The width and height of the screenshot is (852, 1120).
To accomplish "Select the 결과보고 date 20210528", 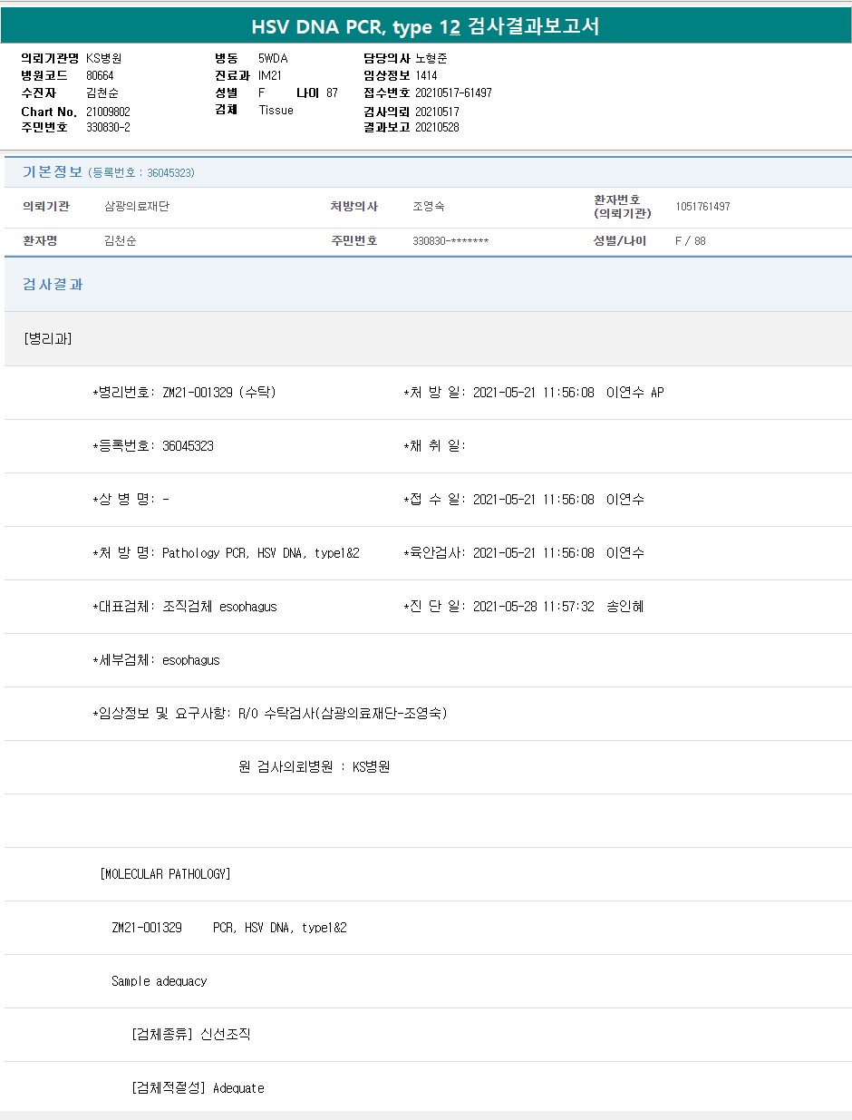I will click(437, 127).
